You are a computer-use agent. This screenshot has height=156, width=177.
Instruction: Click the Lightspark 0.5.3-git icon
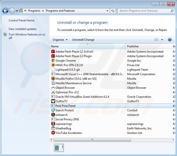pyautogui.click(x=53, y=69)
